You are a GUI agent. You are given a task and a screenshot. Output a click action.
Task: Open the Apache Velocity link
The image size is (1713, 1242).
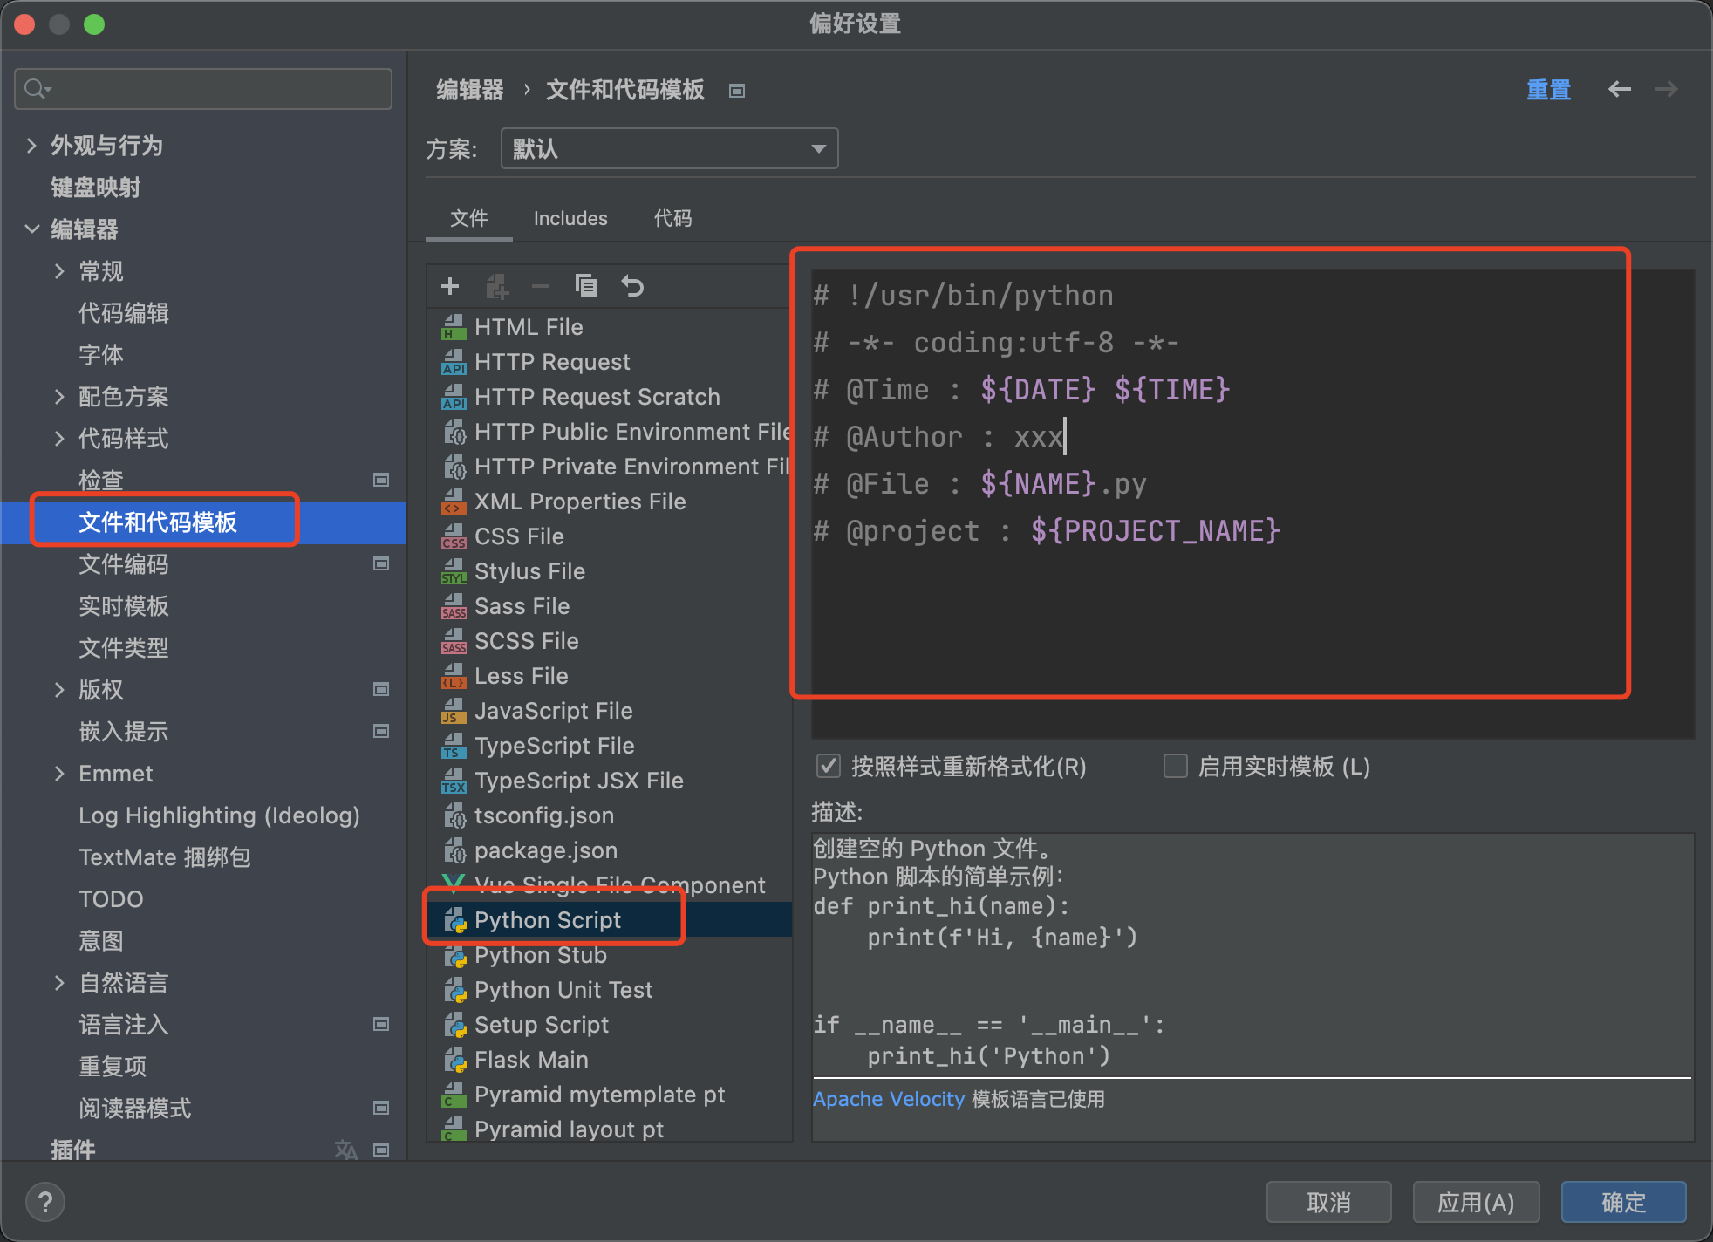pyautogui.click(x=888, y=1099)
